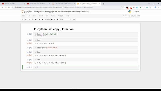Close the Gurukul Wisdom - YouTube tab
Viewport: 161px width, 91px height.
tap(49, 4)
